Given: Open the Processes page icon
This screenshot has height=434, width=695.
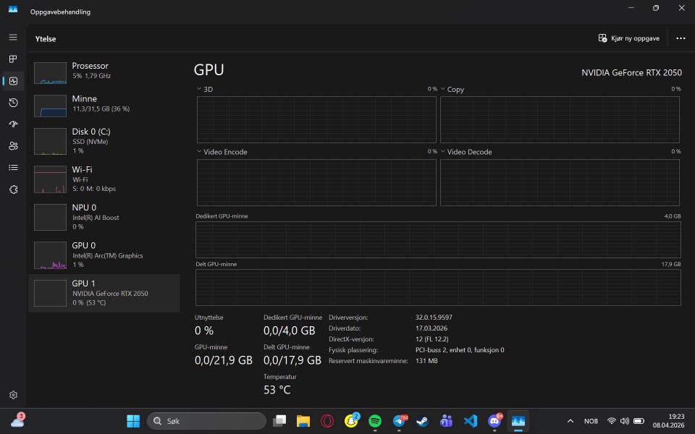Looking at the screenshot, I should coord(13,59).
